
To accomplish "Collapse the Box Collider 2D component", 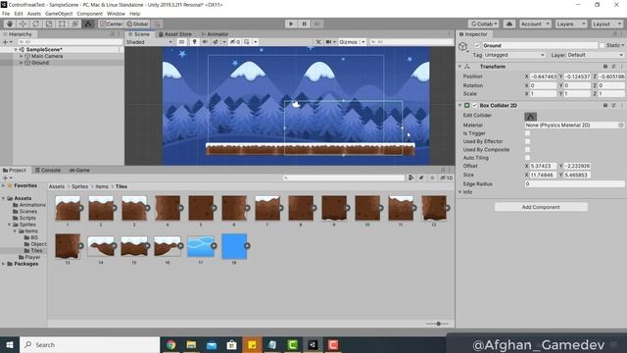I will (x=459, y=105).
